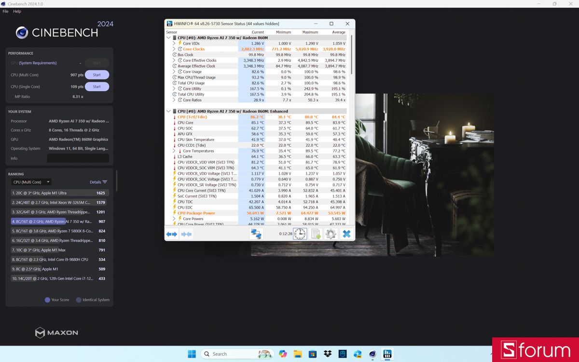Open the Help menu in Cinebench
This screenshot has height=362, width=579.
tap(17, 11)
